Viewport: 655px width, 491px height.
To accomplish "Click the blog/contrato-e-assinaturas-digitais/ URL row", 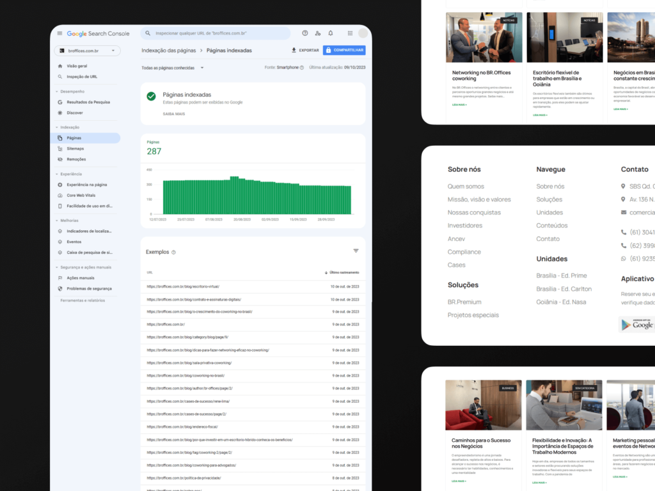I will coord(253,300).
